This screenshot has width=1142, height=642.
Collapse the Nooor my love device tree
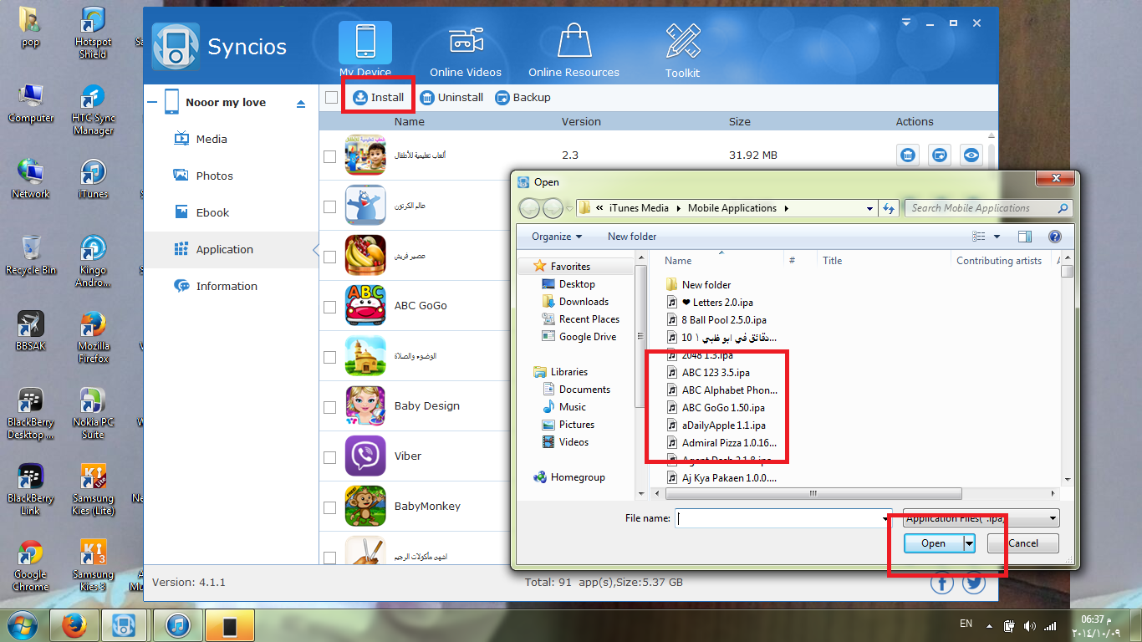pyautogui.click(x=152, y=103)
